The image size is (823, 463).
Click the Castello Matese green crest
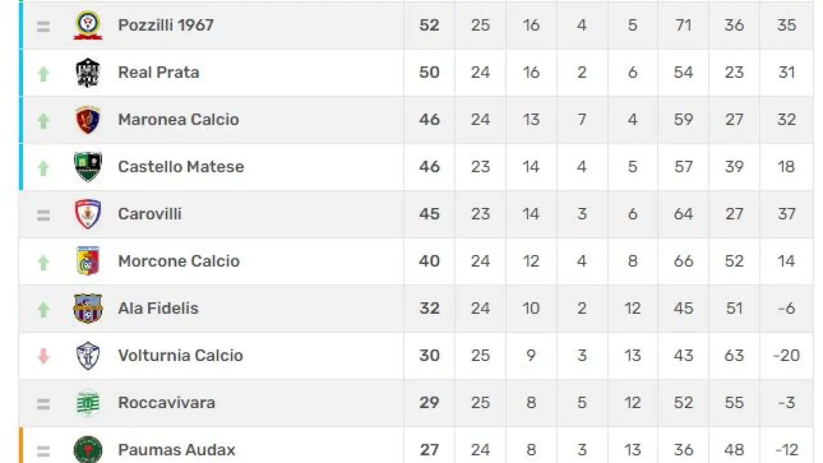[88, 167]
